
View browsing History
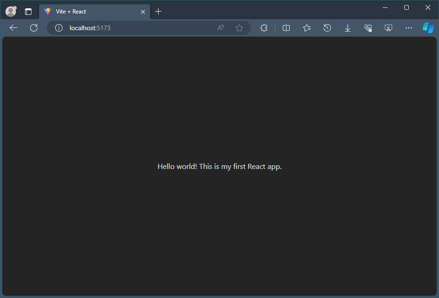coord(327,28)
